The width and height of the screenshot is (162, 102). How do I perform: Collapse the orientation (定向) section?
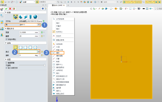[6, 43]
